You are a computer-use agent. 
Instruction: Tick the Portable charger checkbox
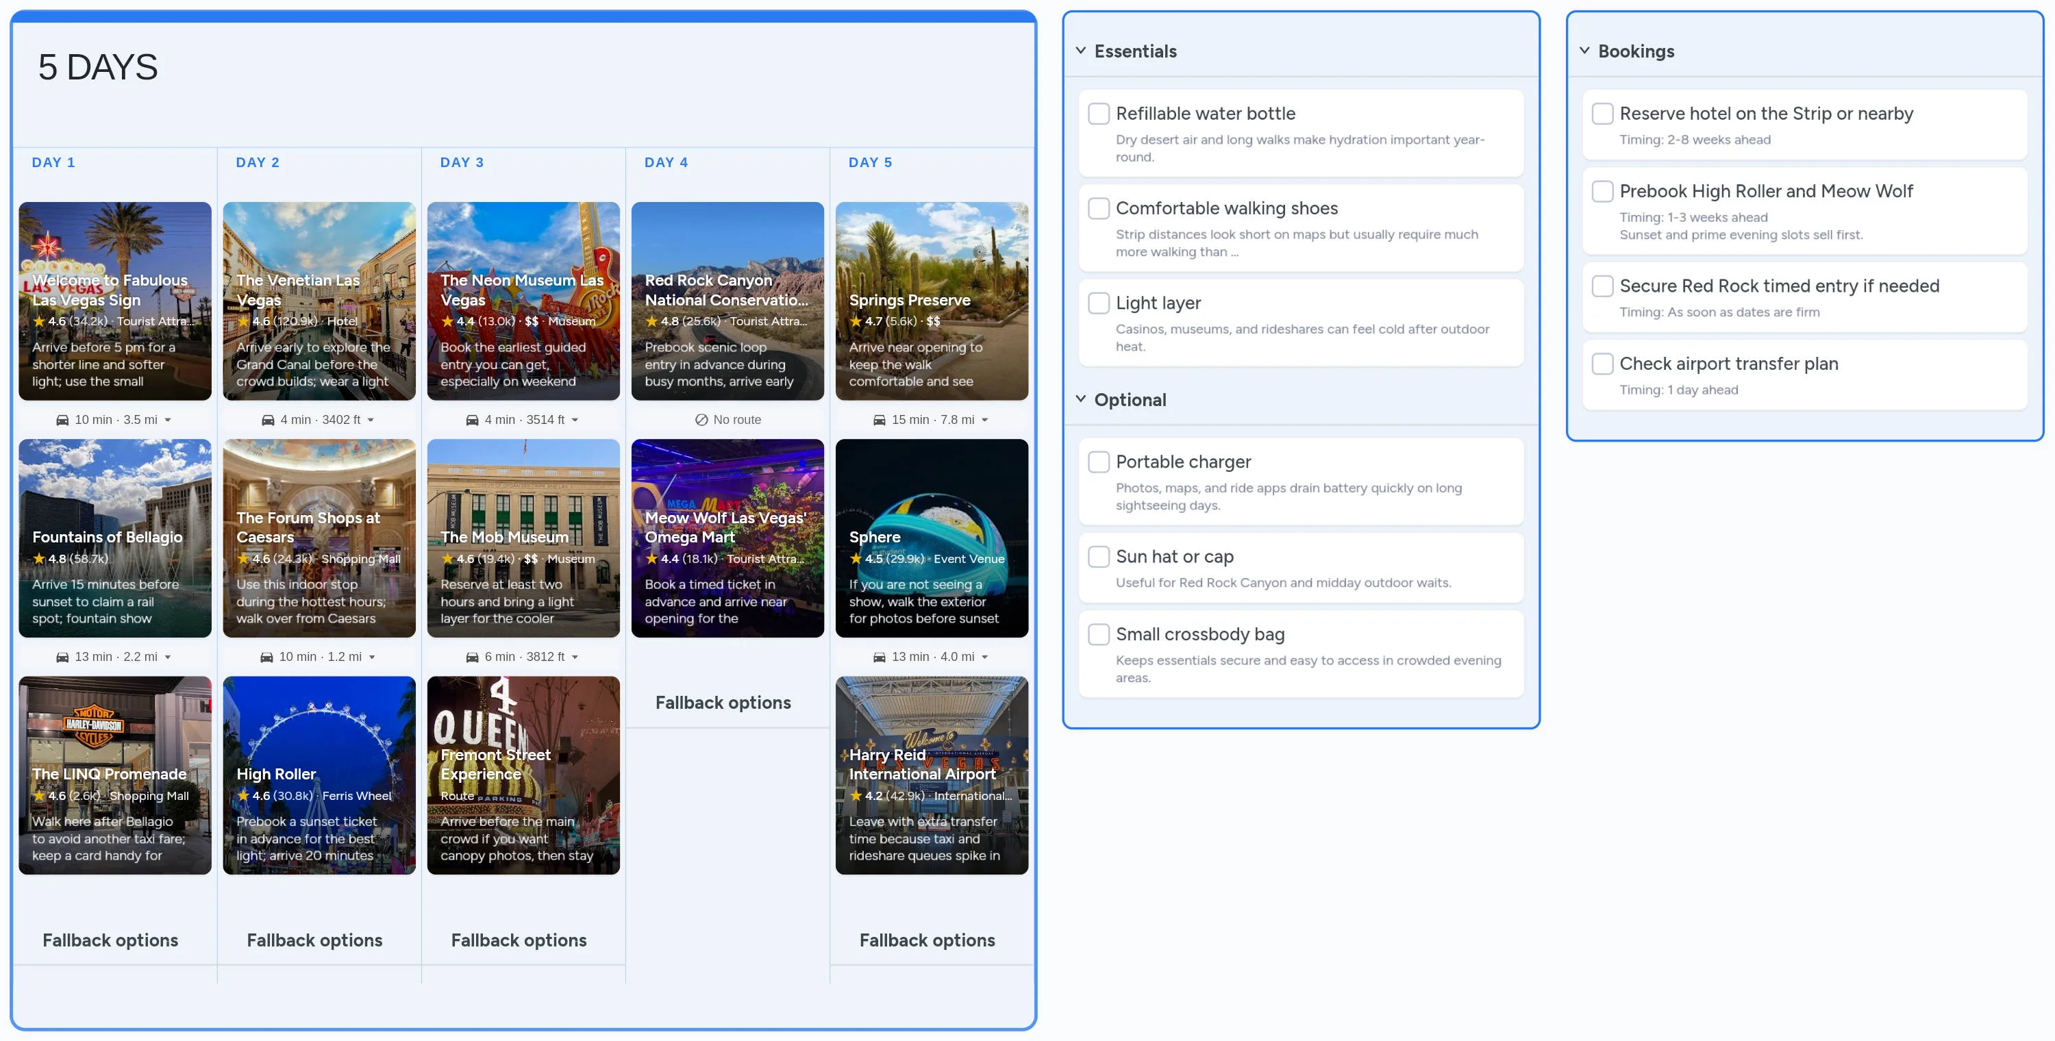[x=1099, y=462]
